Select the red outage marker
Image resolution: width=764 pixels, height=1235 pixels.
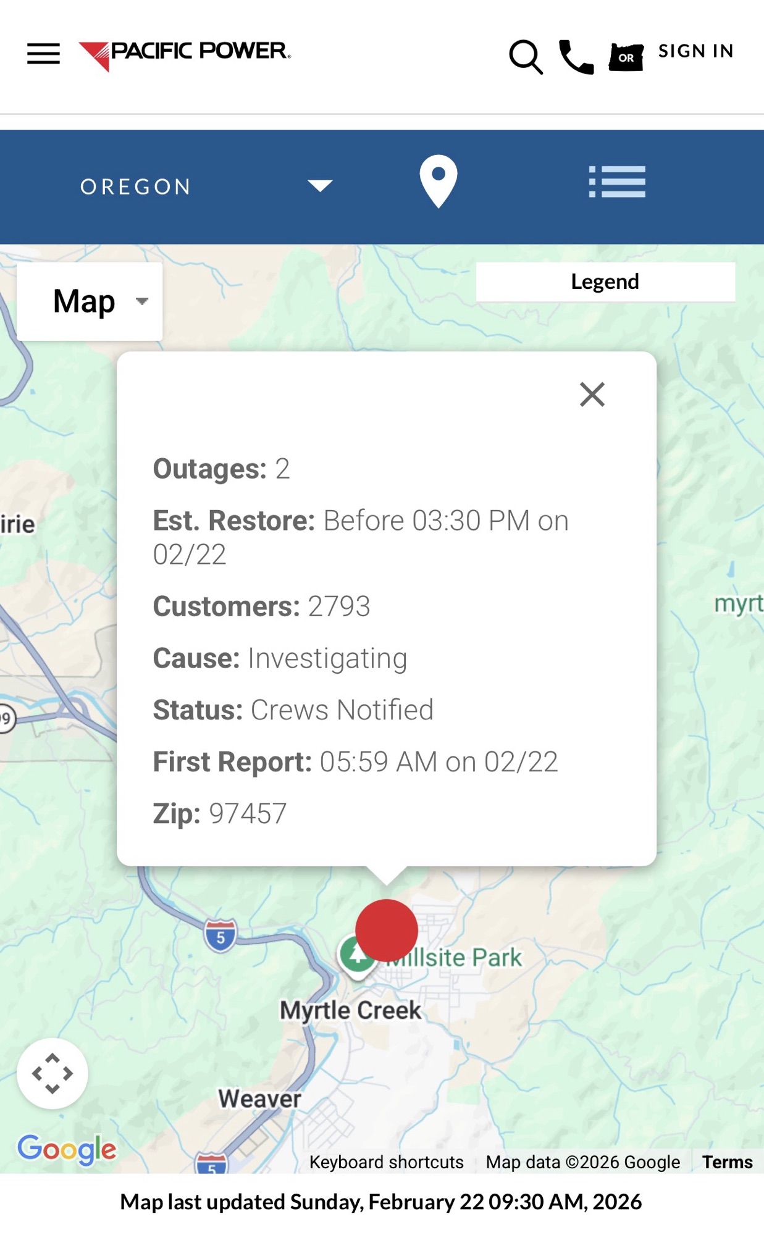point(387,929)
